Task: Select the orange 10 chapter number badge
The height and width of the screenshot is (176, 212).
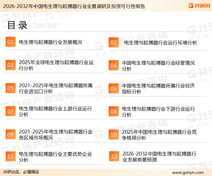Action: tap(114, 135)
